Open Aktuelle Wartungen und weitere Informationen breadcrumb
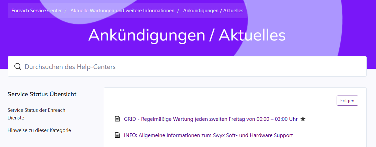 tap(122, 11)
